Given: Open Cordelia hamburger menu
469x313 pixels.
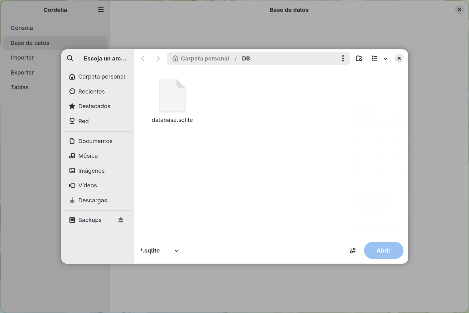Looking at the screenshot, I should click(x=101, y=10).
